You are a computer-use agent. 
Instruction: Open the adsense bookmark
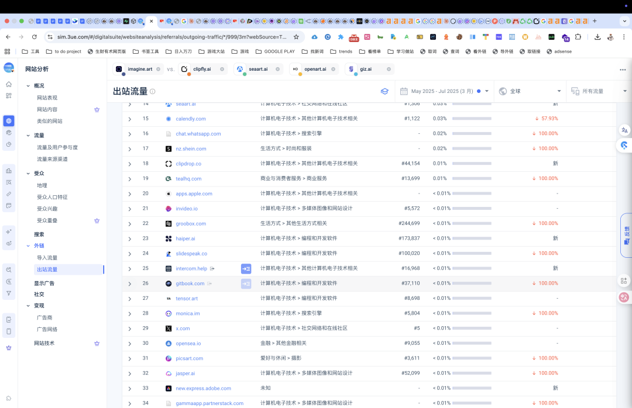click(559, 51)
